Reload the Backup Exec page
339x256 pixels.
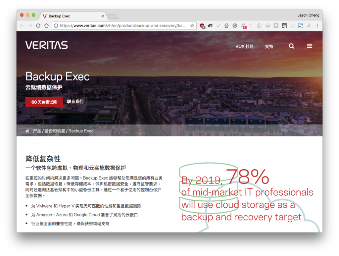pyautogui.click(x=38, y=26)
